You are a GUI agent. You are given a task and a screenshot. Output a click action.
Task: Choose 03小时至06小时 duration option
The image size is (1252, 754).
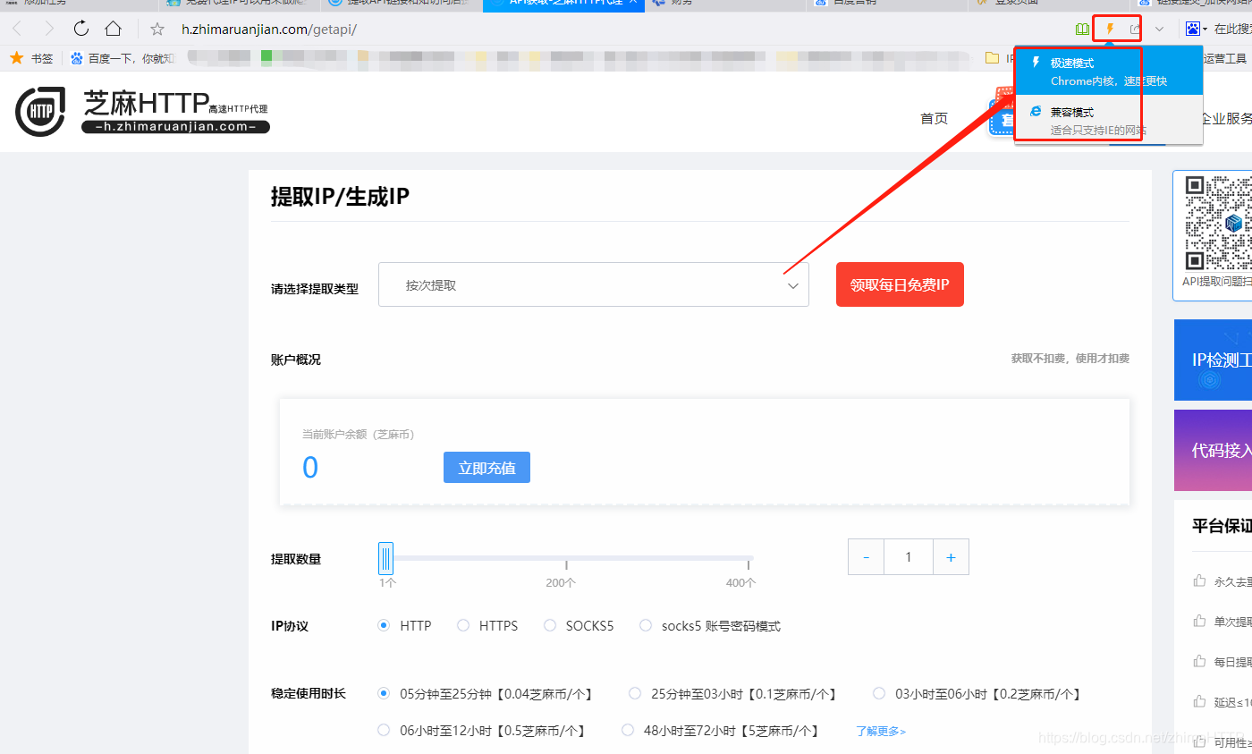(x=879, y=693)
